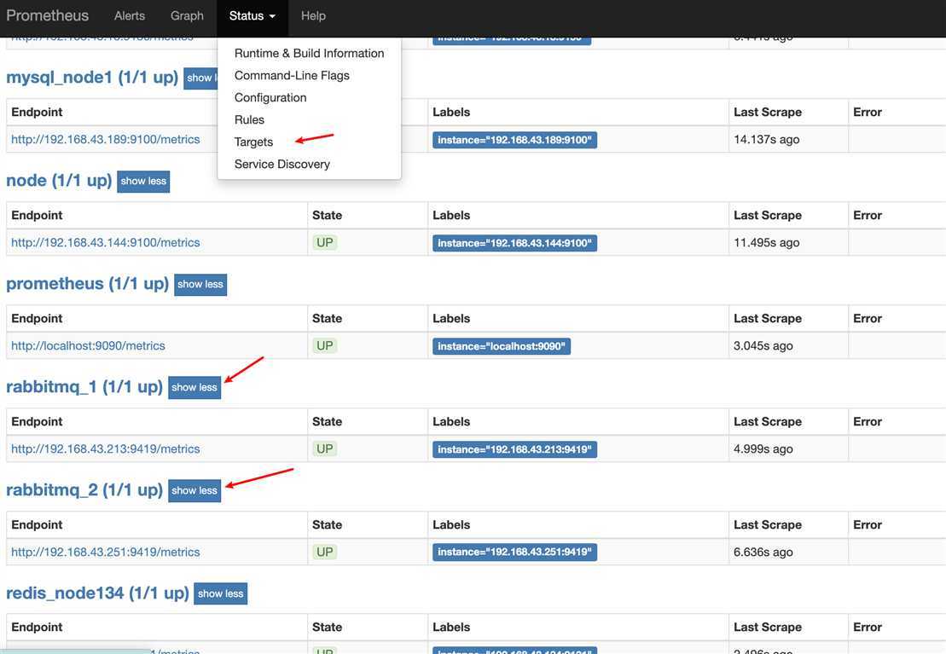Click Labels header in the prometheus table
The width and height of the screenshot is (946, 654).
(x=451, y=319)
